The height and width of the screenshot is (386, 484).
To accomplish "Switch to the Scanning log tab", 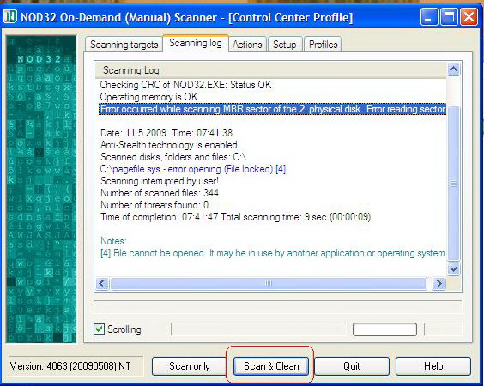I will click(x=196, y=43).
